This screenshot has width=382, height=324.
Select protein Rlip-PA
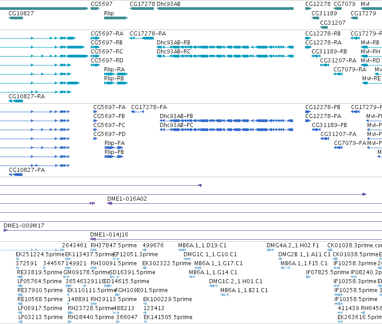click(x=114, y=148)
